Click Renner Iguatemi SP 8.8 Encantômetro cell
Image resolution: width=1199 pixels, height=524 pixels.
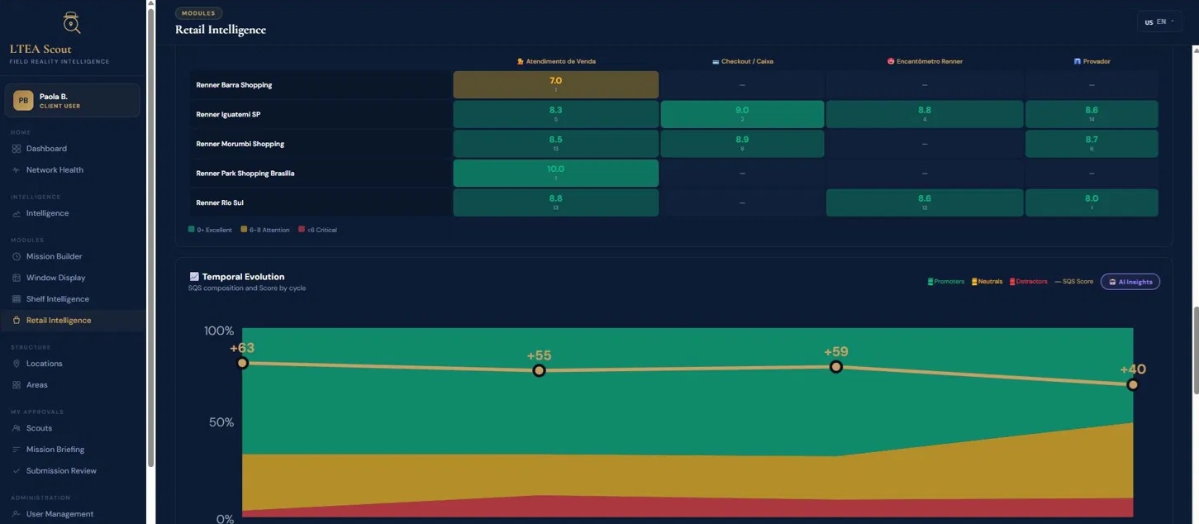(925, 114)
